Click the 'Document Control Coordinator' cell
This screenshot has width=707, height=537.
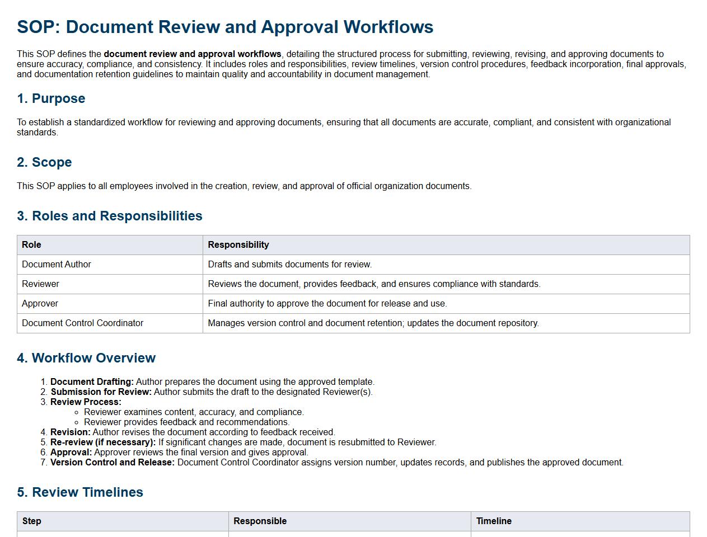(x=82, y=323)
